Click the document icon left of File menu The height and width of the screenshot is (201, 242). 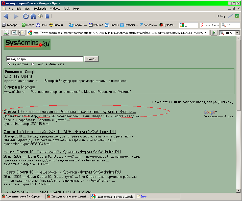pos(4,9)
